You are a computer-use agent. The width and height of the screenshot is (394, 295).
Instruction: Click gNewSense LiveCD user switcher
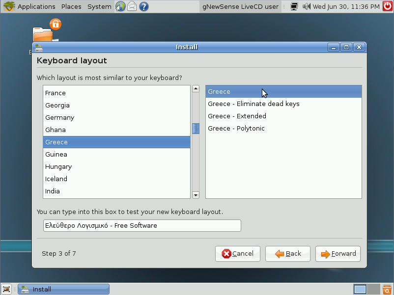[x=240, y=6]
